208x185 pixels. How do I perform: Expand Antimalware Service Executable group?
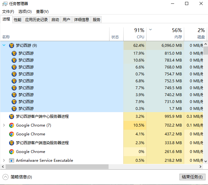(4, 160)
